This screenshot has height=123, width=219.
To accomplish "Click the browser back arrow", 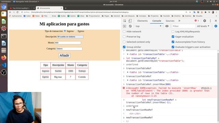I will (10, 12).
